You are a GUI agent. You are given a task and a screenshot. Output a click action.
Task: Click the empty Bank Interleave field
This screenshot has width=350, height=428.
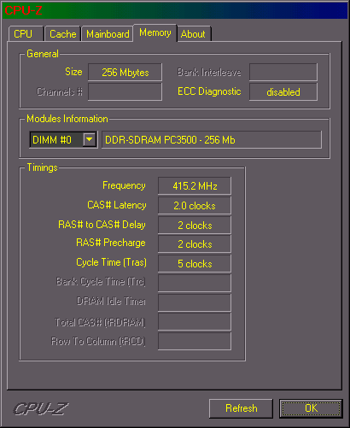pos(283,72)
